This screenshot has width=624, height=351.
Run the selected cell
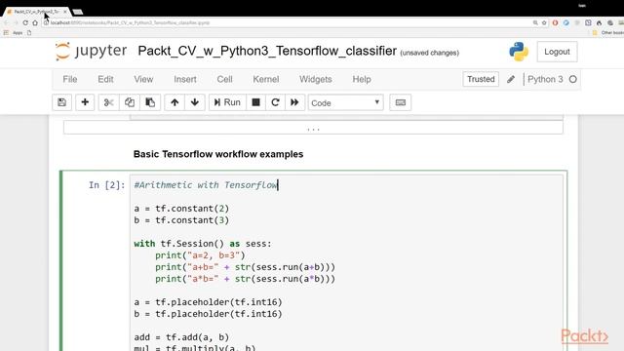[227, 102]
